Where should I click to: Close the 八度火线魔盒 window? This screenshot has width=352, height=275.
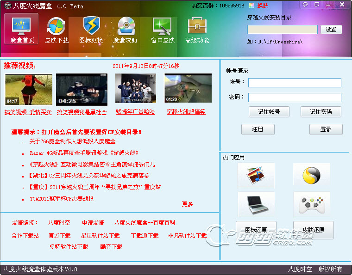[x=342, y=5]
